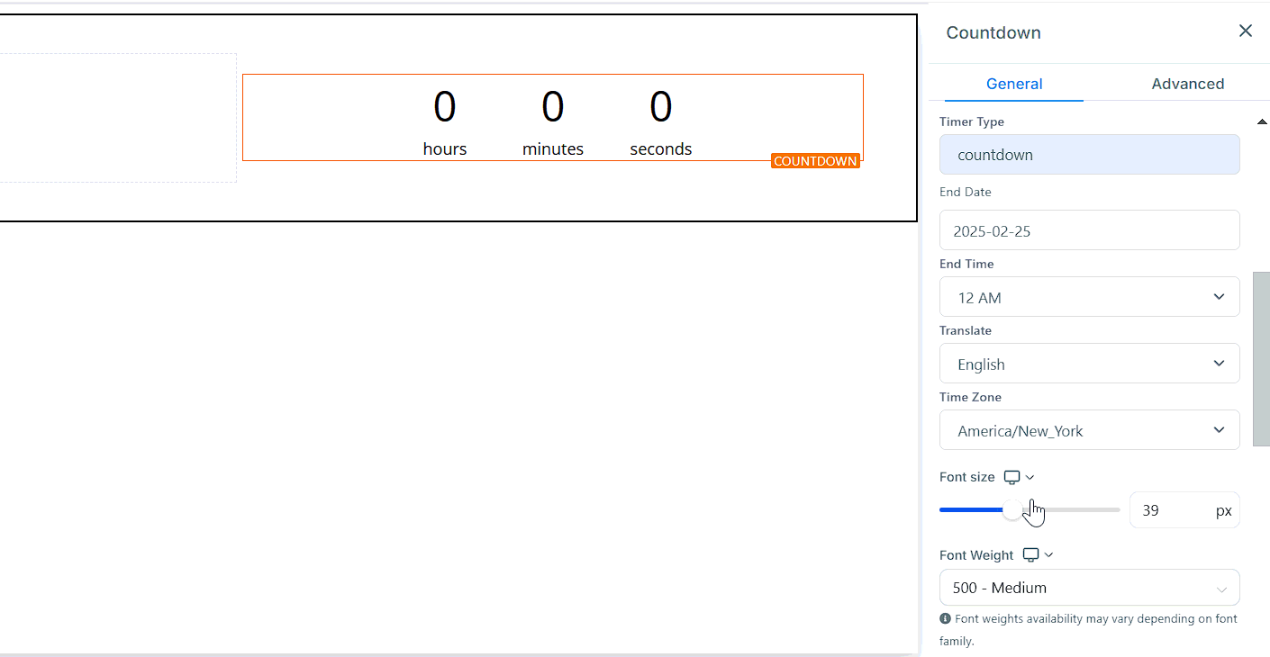Click the px unit selector
Screen dimensions: 1270x657
coord(1223,510)
